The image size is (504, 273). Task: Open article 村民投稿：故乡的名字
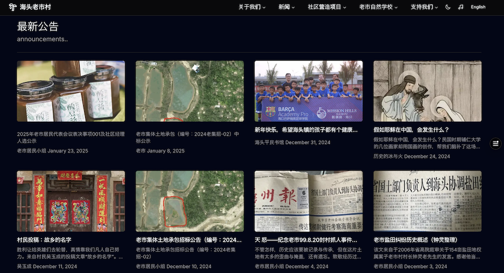point(44,240)
